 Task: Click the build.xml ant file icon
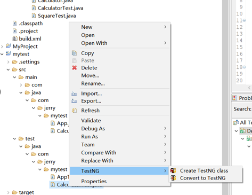click(15, 38)
